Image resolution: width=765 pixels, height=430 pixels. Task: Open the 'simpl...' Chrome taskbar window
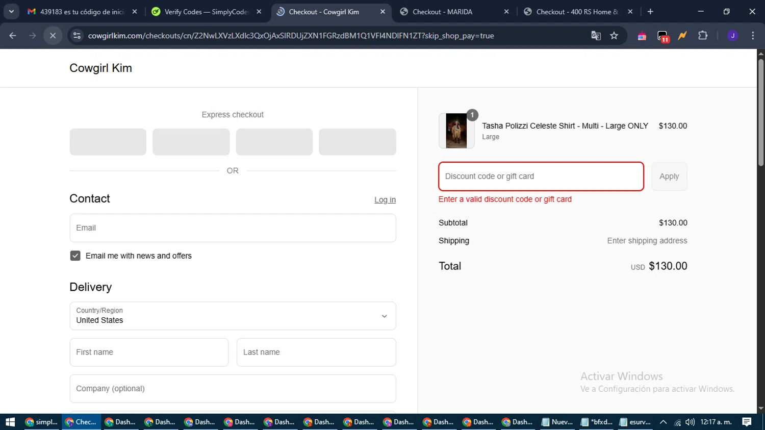tap(41, 422)
